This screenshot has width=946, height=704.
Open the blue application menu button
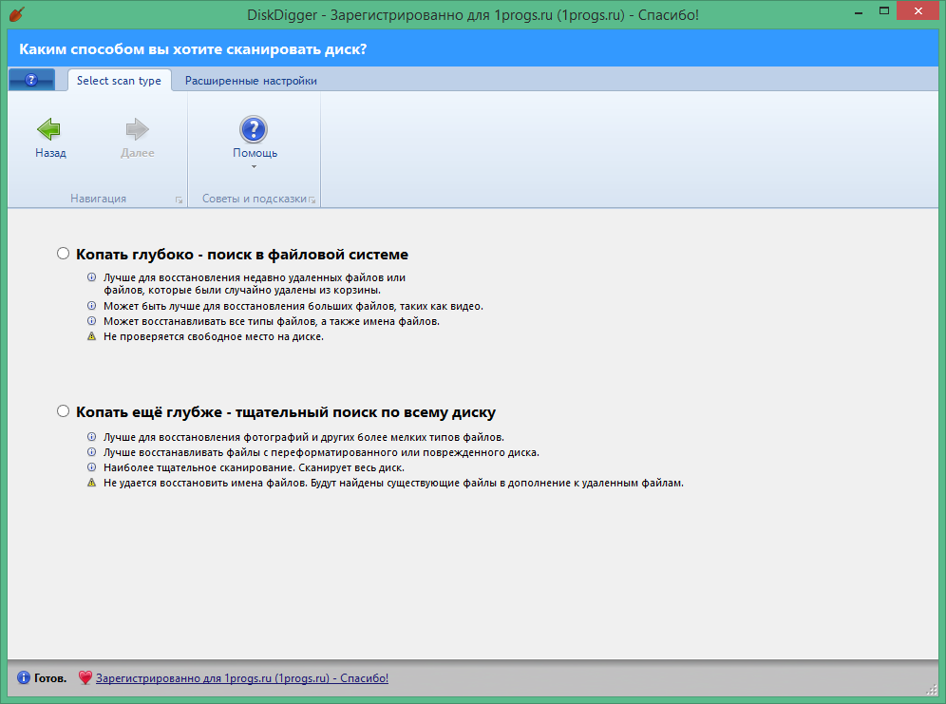click(x=31, y=81)
